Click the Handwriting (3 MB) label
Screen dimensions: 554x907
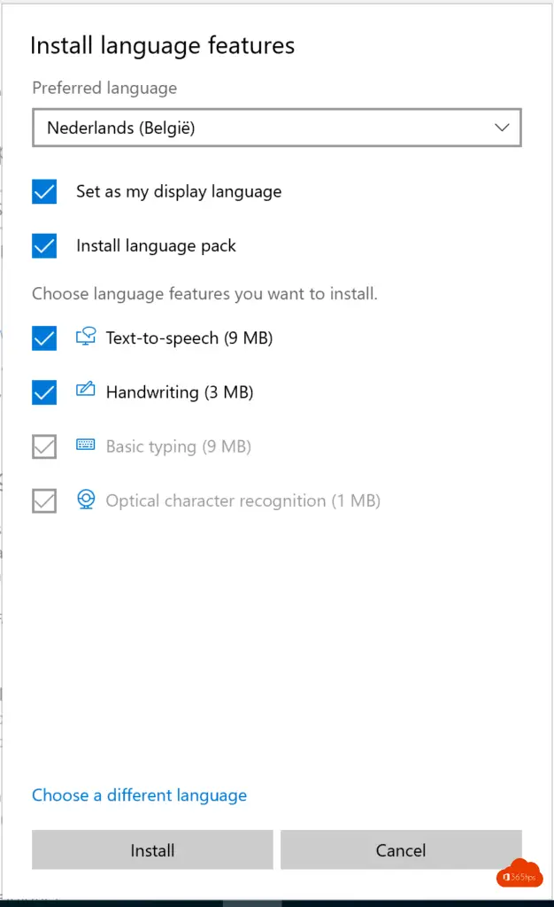point(180,391)
